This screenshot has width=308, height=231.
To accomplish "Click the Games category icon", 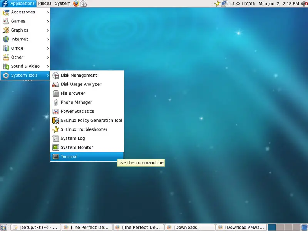I will coord(6,21).
